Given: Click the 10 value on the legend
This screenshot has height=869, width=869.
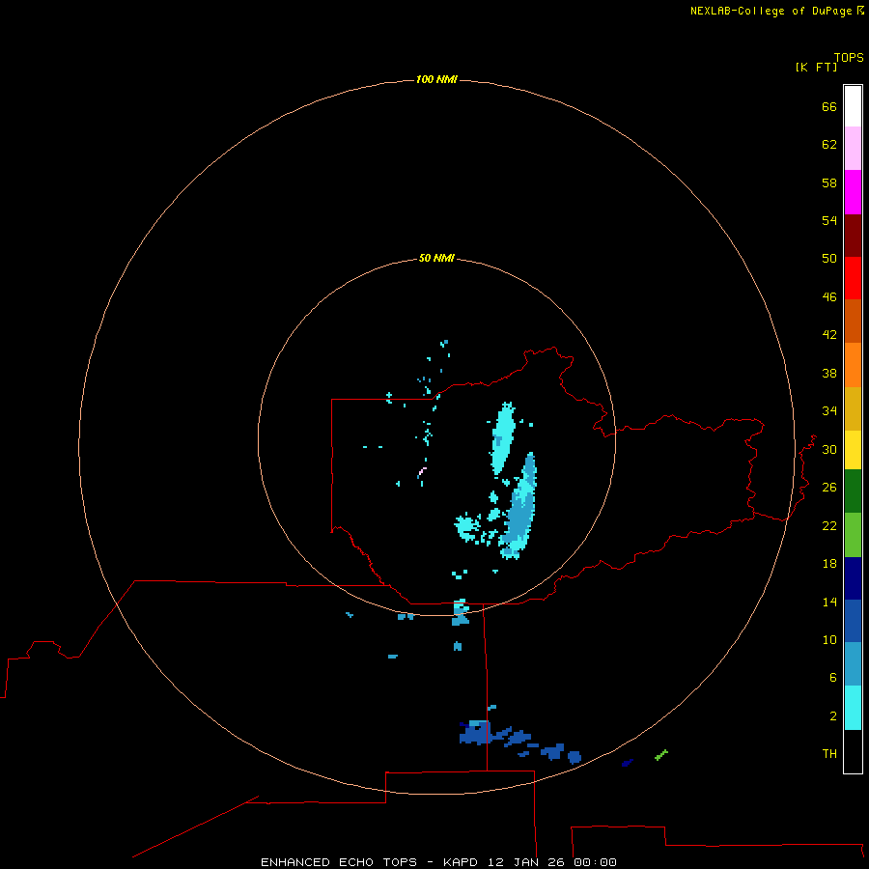Looking at the screenshot, I should point(829,640).
